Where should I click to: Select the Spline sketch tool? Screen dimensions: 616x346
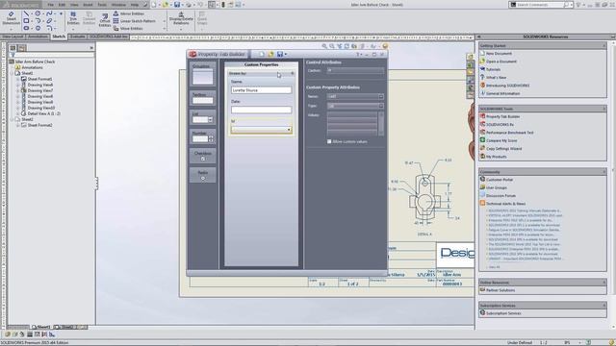click(x=49, y=13)
